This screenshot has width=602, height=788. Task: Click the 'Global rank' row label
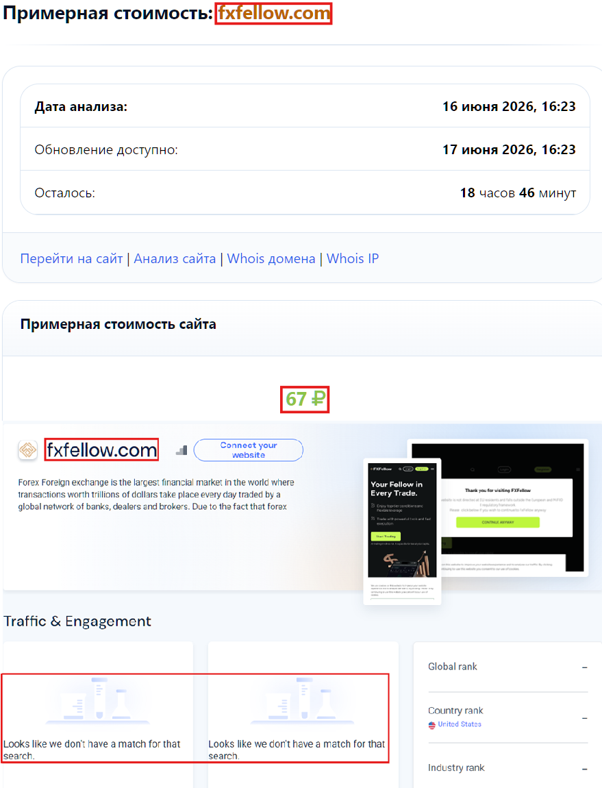(452, 667)
